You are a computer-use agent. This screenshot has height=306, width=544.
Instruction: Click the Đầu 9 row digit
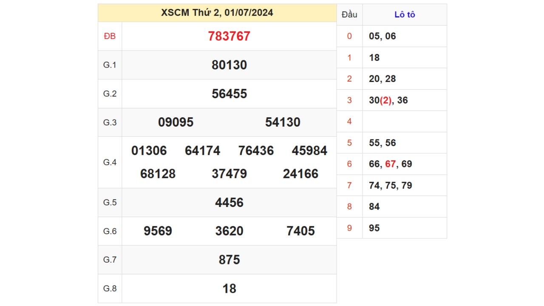[x=349, y=228]
